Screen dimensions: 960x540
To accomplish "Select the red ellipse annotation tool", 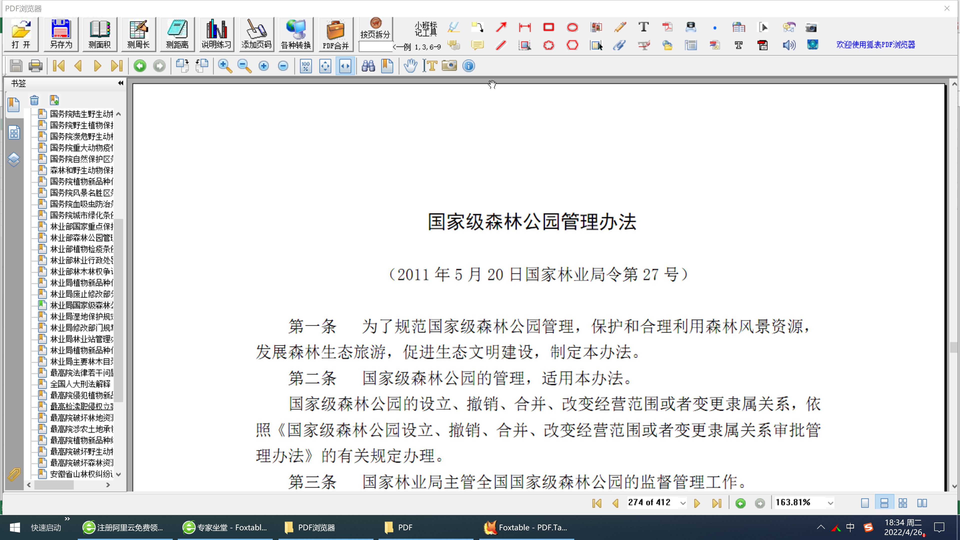I will tap(572, 27).
